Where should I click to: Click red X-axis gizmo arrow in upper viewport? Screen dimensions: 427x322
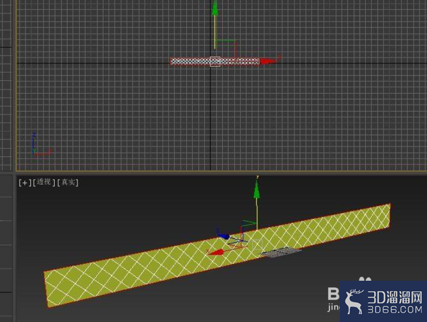pyautogui.click(x=269, y=61)
